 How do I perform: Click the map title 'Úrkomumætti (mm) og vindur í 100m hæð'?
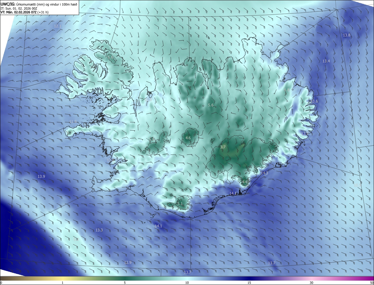(47, 4)
